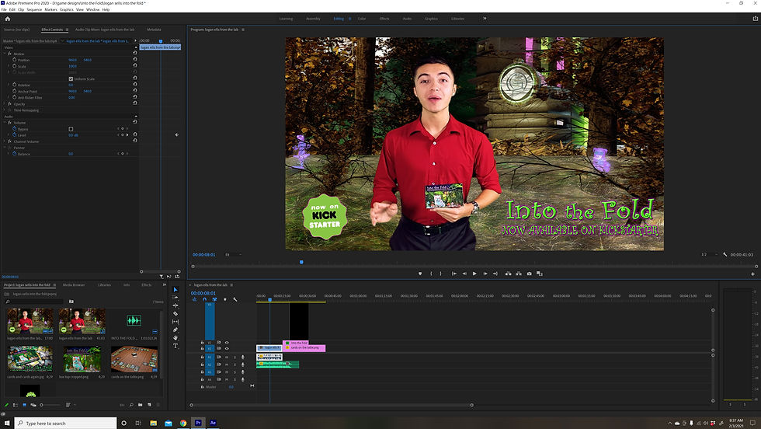Open the Markers menu
The width and height of the screenshot is (761, 429).
point(51,10)
